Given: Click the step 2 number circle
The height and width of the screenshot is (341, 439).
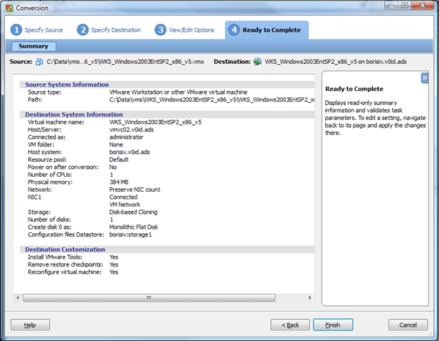Looking at the screenshot, I should tap(83, 30).
